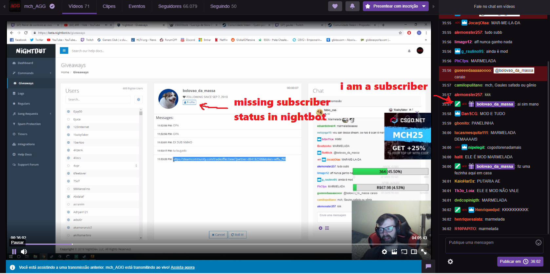Click username limago12 in chat
Viewport: 550px width, 274px height.
[463, 42]
